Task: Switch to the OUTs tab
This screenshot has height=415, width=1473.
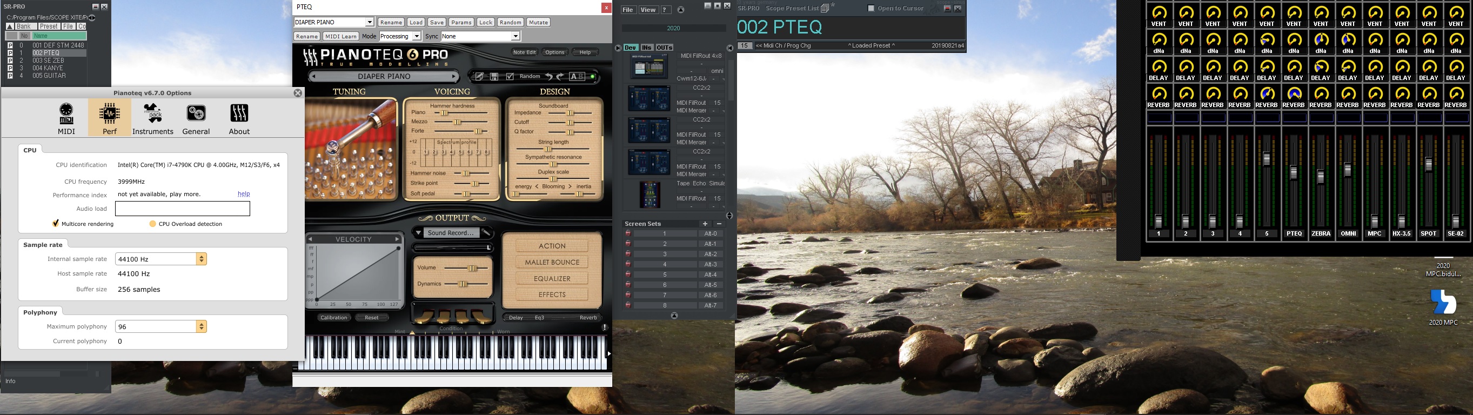Action: 664,48
